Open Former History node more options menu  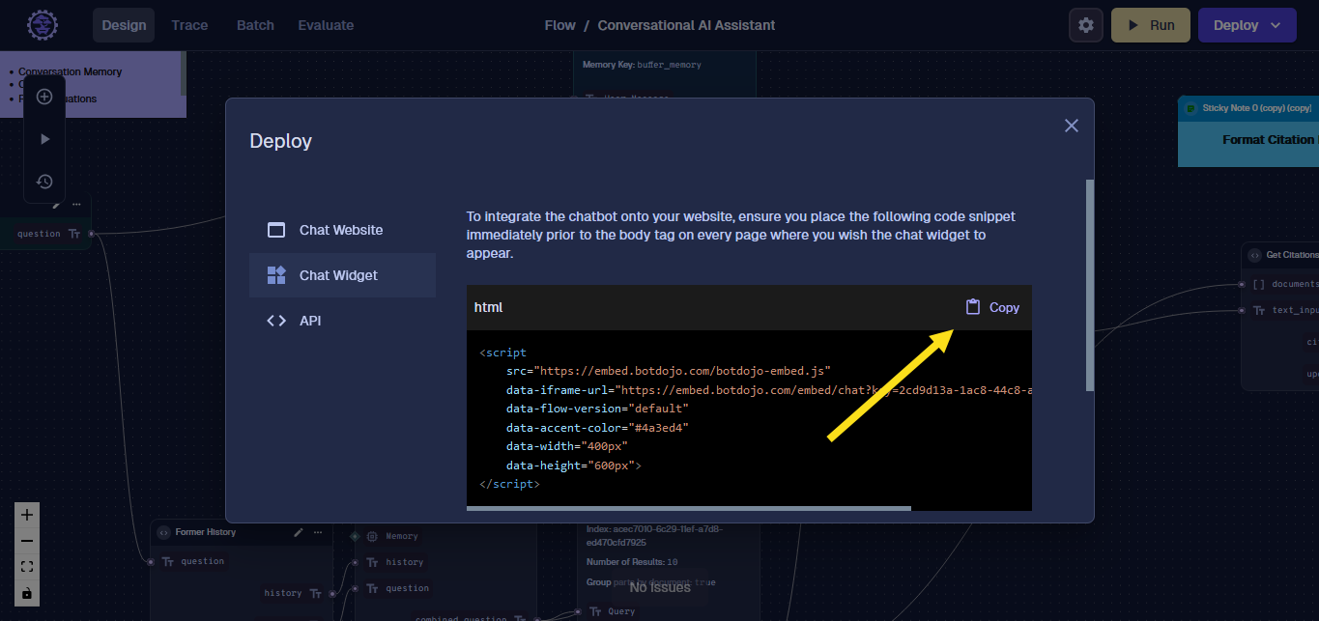[x=318, y=532]
